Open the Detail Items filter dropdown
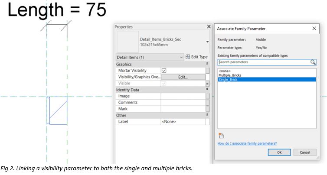327x175 pixels. click(x=181, y=57)
